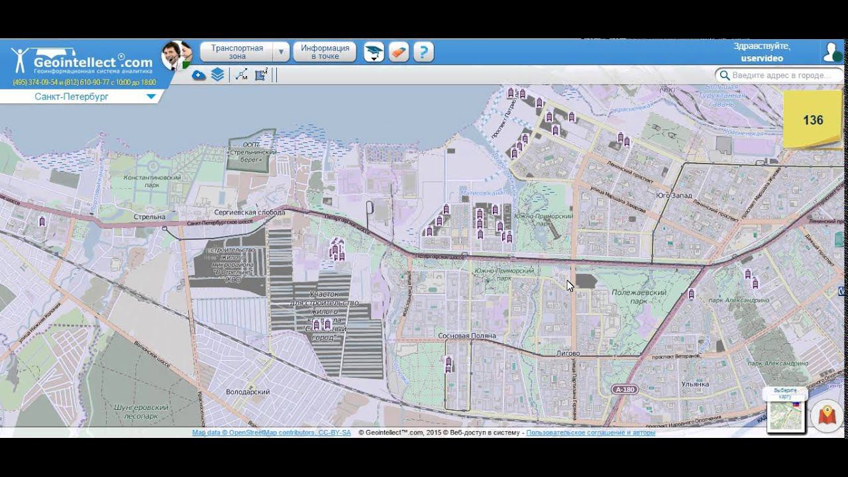848x477 pixels.
Task: Open the support operator avatar
Action: click(x=176, y=55)
